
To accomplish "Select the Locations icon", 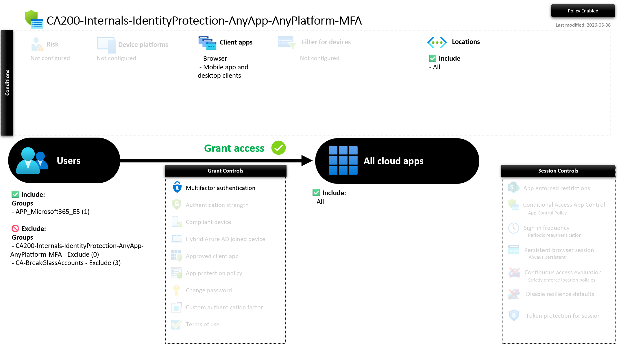I will (437, 42).
